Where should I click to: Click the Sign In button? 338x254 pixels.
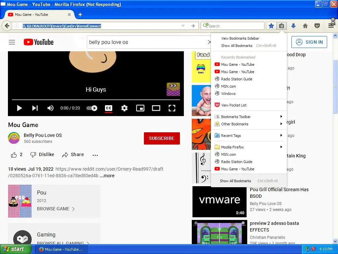309,42
